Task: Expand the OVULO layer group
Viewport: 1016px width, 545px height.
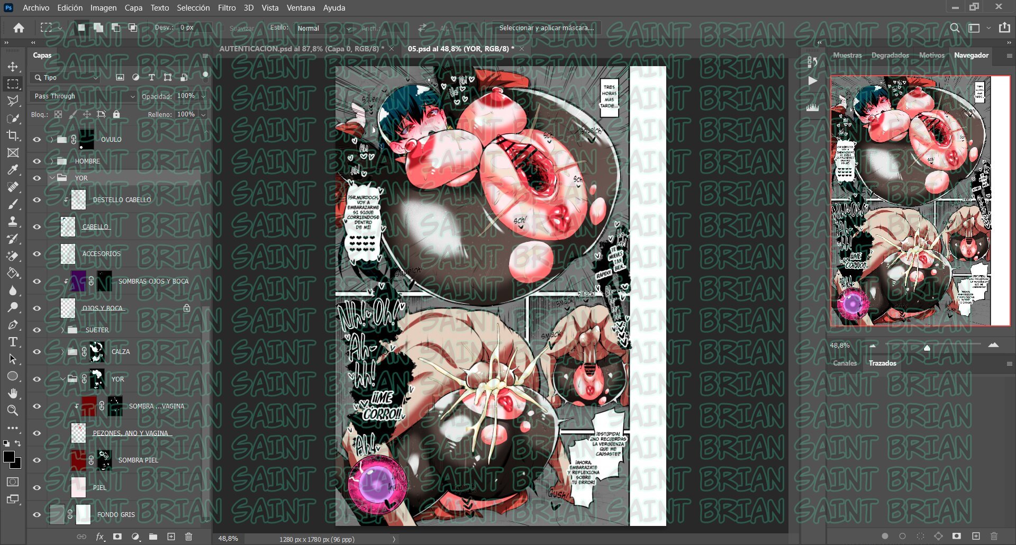Action: tap(51, 140)
